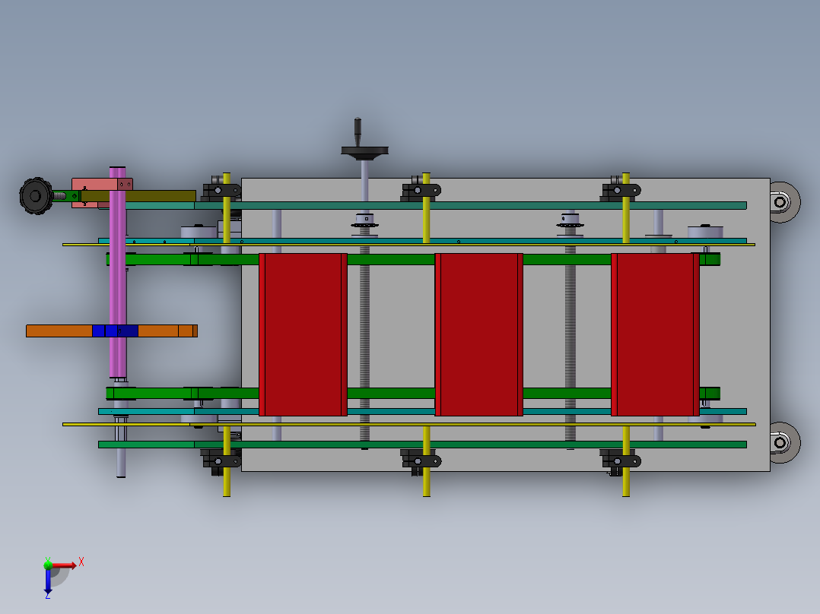Select the right red plate
This screenshot has height=614, width=820.
point(655,334)
